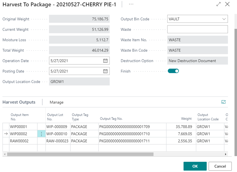Collapse the Harvest Outputs section header
237x172 pixels.
click(x=19, y=102)
